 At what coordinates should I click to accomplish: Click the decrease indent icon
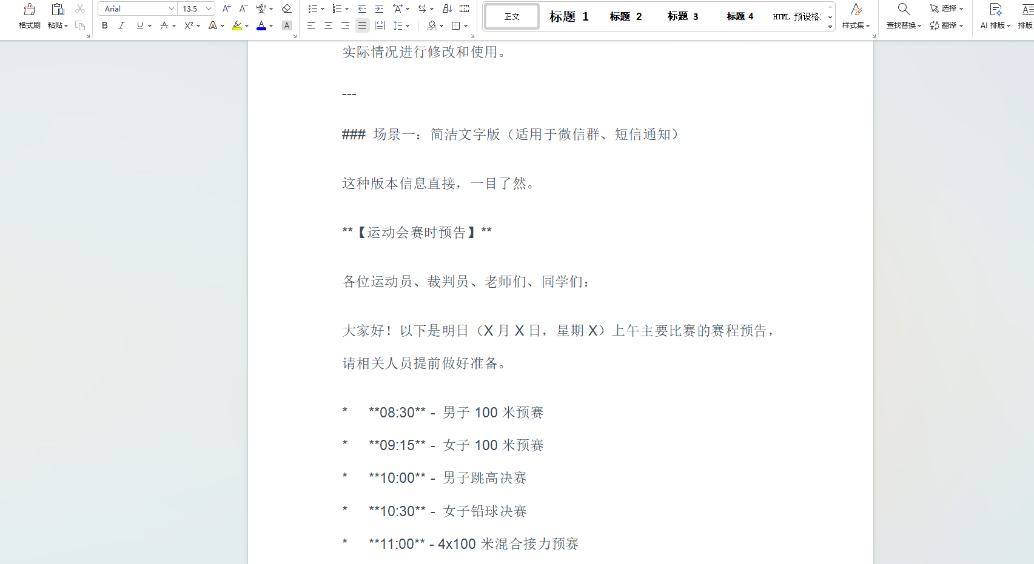[x=362, y=8]
